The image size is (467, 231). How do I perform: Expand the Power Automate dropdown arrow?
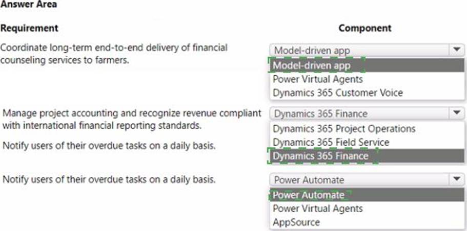(457, 179)
